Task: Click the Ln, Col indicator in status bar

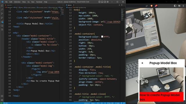Action: (87, 103)
